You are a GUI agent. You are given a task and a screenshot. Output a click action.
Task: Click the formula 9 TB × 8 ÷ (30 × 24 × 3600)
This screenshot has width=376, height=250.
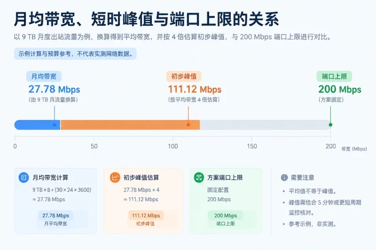tap(62, 190)
